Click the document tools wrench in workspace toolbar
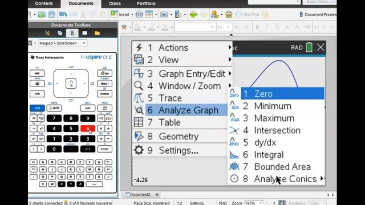 pyautogui.click(x=124, y=27)
